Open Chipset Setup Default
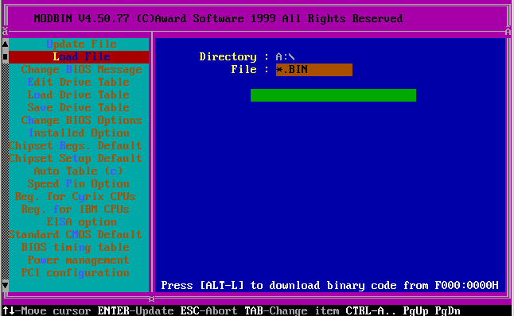Viewport: 514px width, 316px height. [x=76, y=158]
